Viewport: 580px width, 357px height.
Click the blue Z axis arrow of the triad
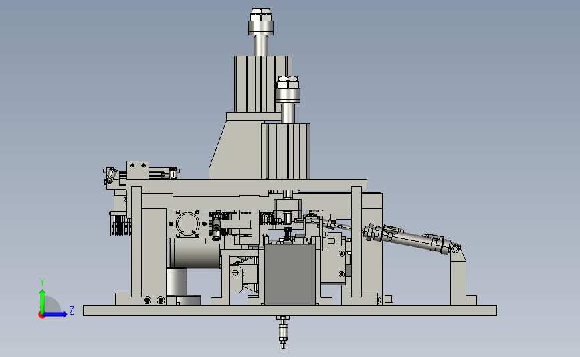tap(56, 314)
